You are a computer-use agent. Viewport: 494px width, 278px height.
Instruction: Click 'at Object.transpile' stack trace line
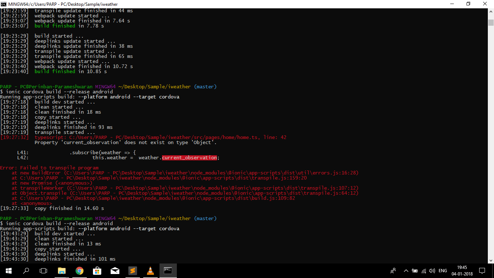coord(185,193)
